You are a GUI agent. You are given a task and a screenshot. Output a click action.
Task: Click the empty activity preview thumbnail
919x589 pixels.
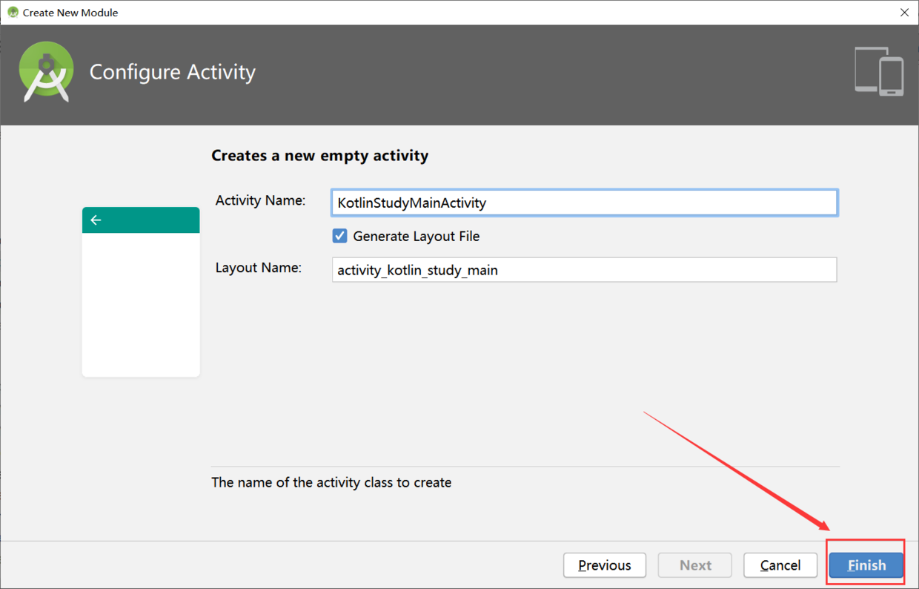pos(141,292)
